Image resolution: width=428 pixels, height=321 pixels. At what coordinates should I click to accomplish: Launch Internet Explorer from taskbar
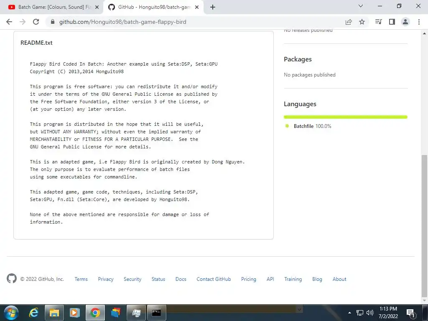click(33, 313)
